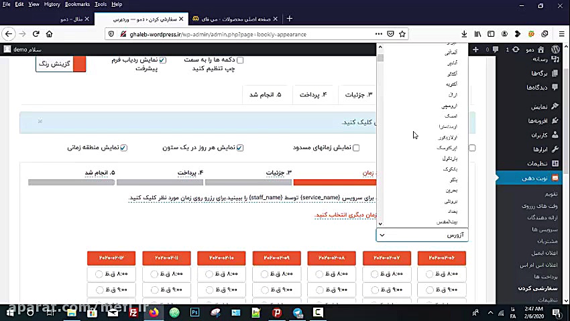Open the Firefox hamburger application menu
Screen dimensions: 570x321
562,34
